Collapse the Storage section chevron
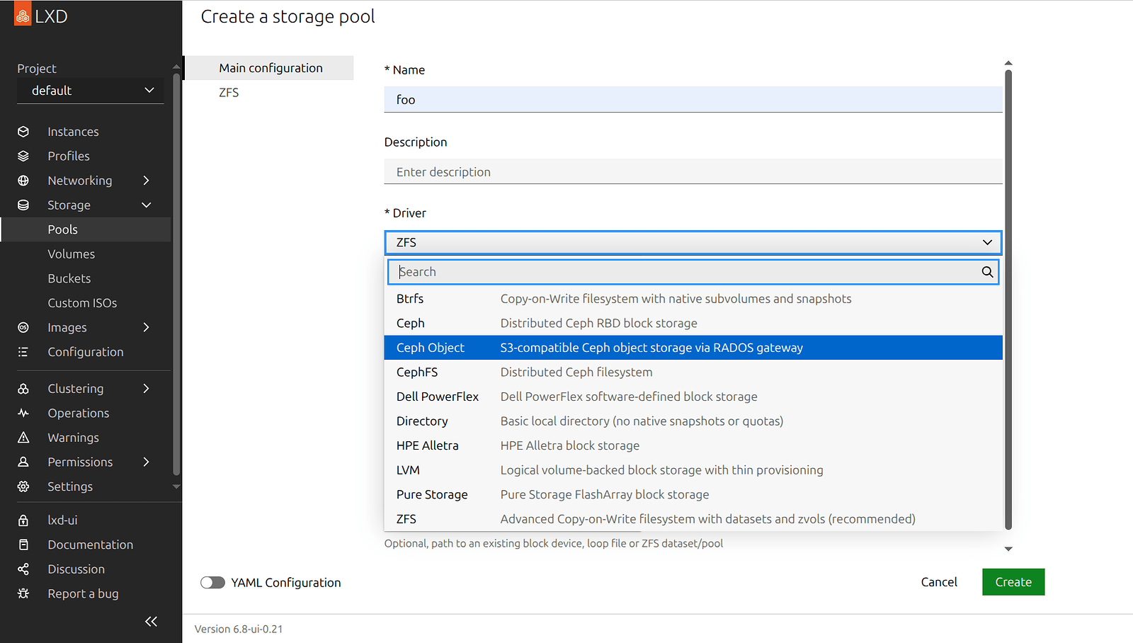Image resolution: width=1133 pixels, height=643 pixels. tap(147, 205)
